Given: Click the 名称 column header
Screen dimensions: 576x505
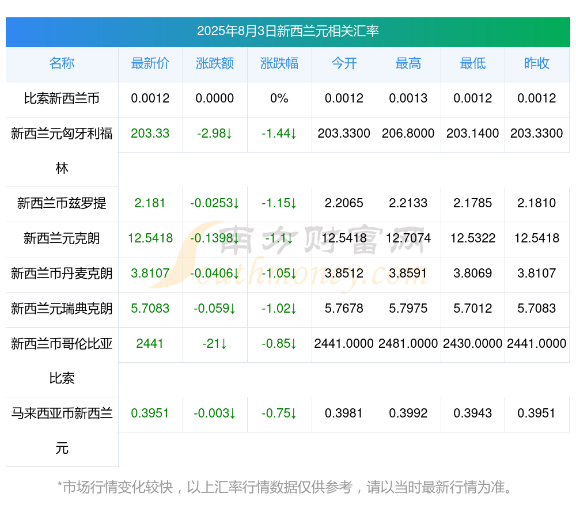Looking at the screenshot, I should click(x=62, y=63).
